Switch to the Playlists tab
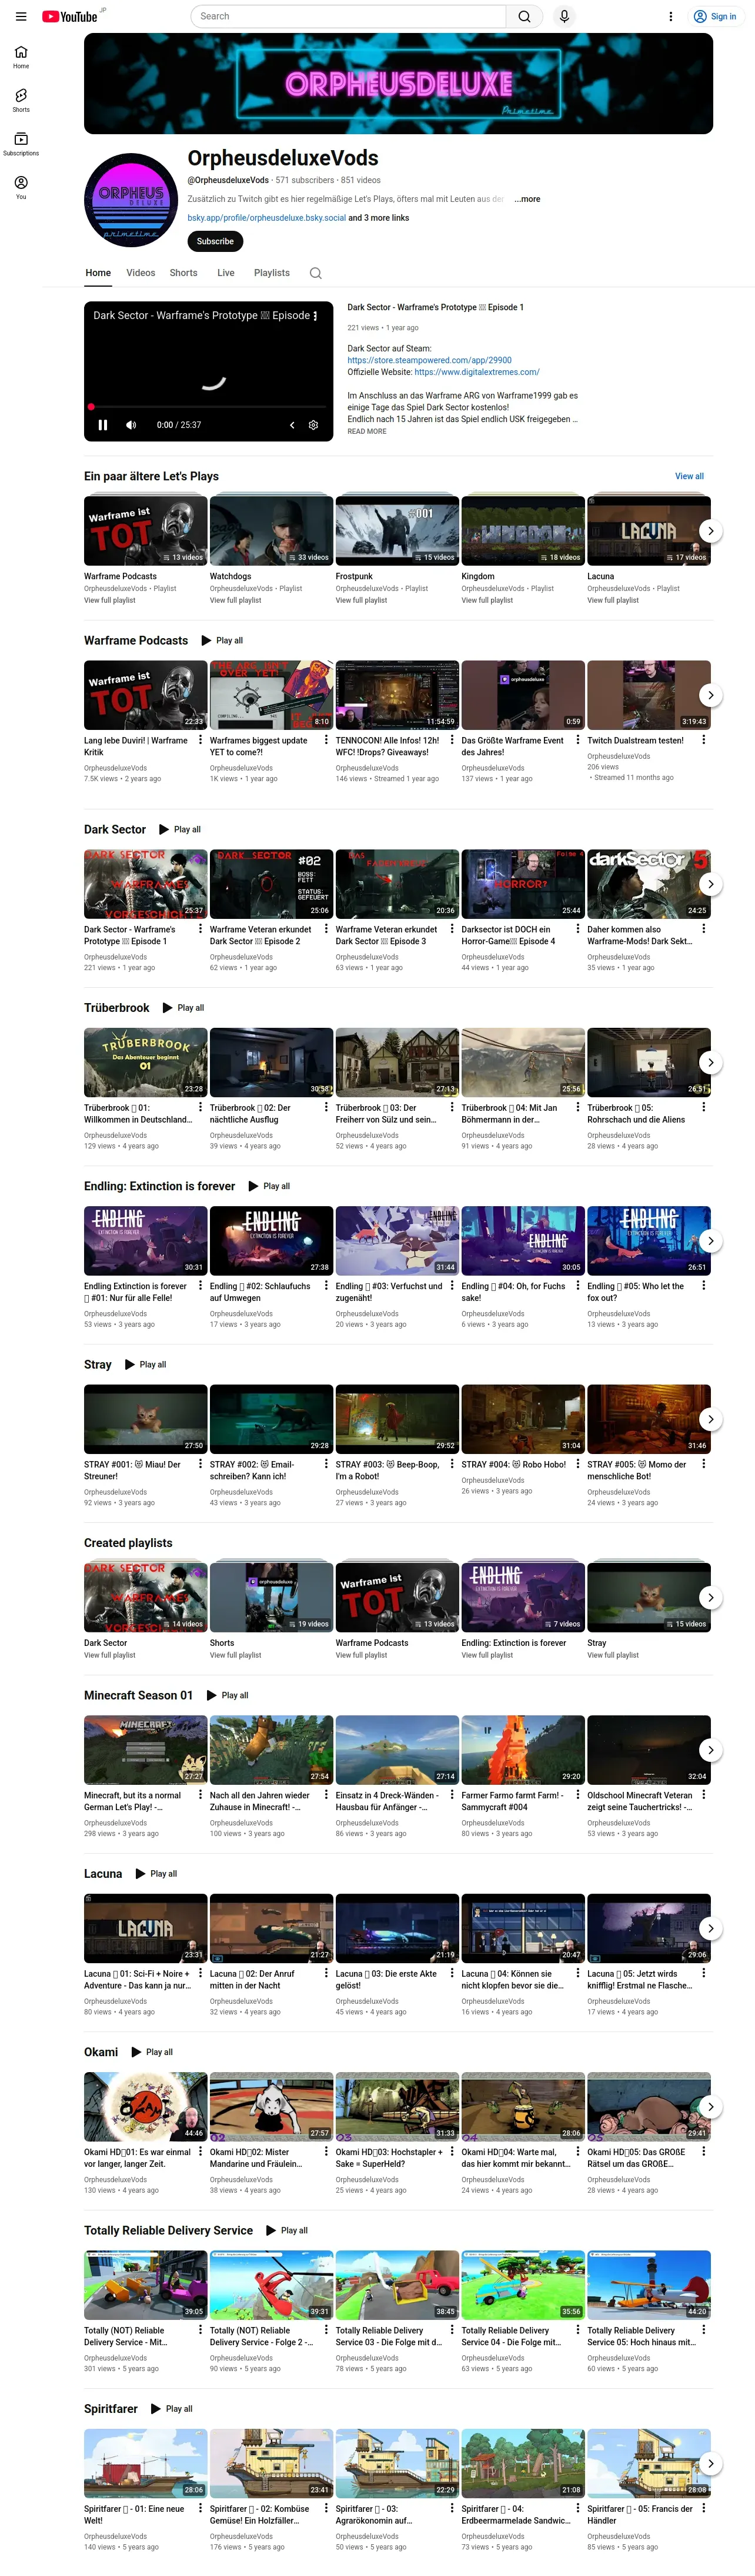 pos(272,273)
